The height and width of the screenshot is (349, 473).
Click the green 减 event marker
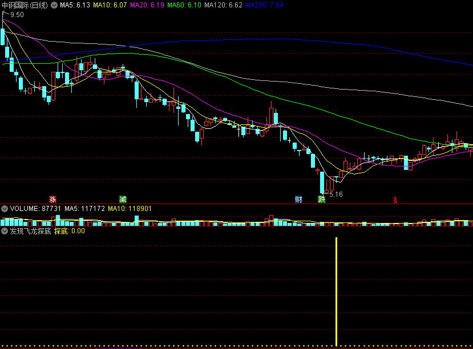point(123,199)
